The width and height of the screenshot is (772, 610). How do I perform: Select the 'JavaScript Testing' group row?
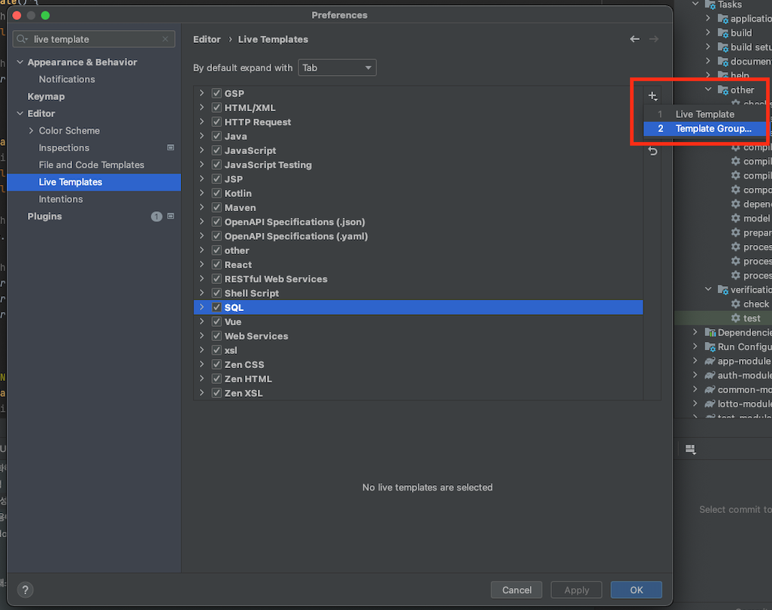point(419,165)
